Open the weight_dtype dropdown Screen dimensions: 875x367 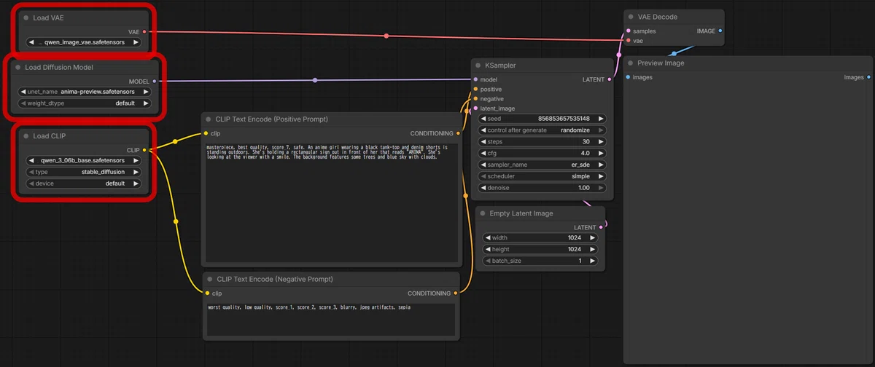[x=84, y=103]
